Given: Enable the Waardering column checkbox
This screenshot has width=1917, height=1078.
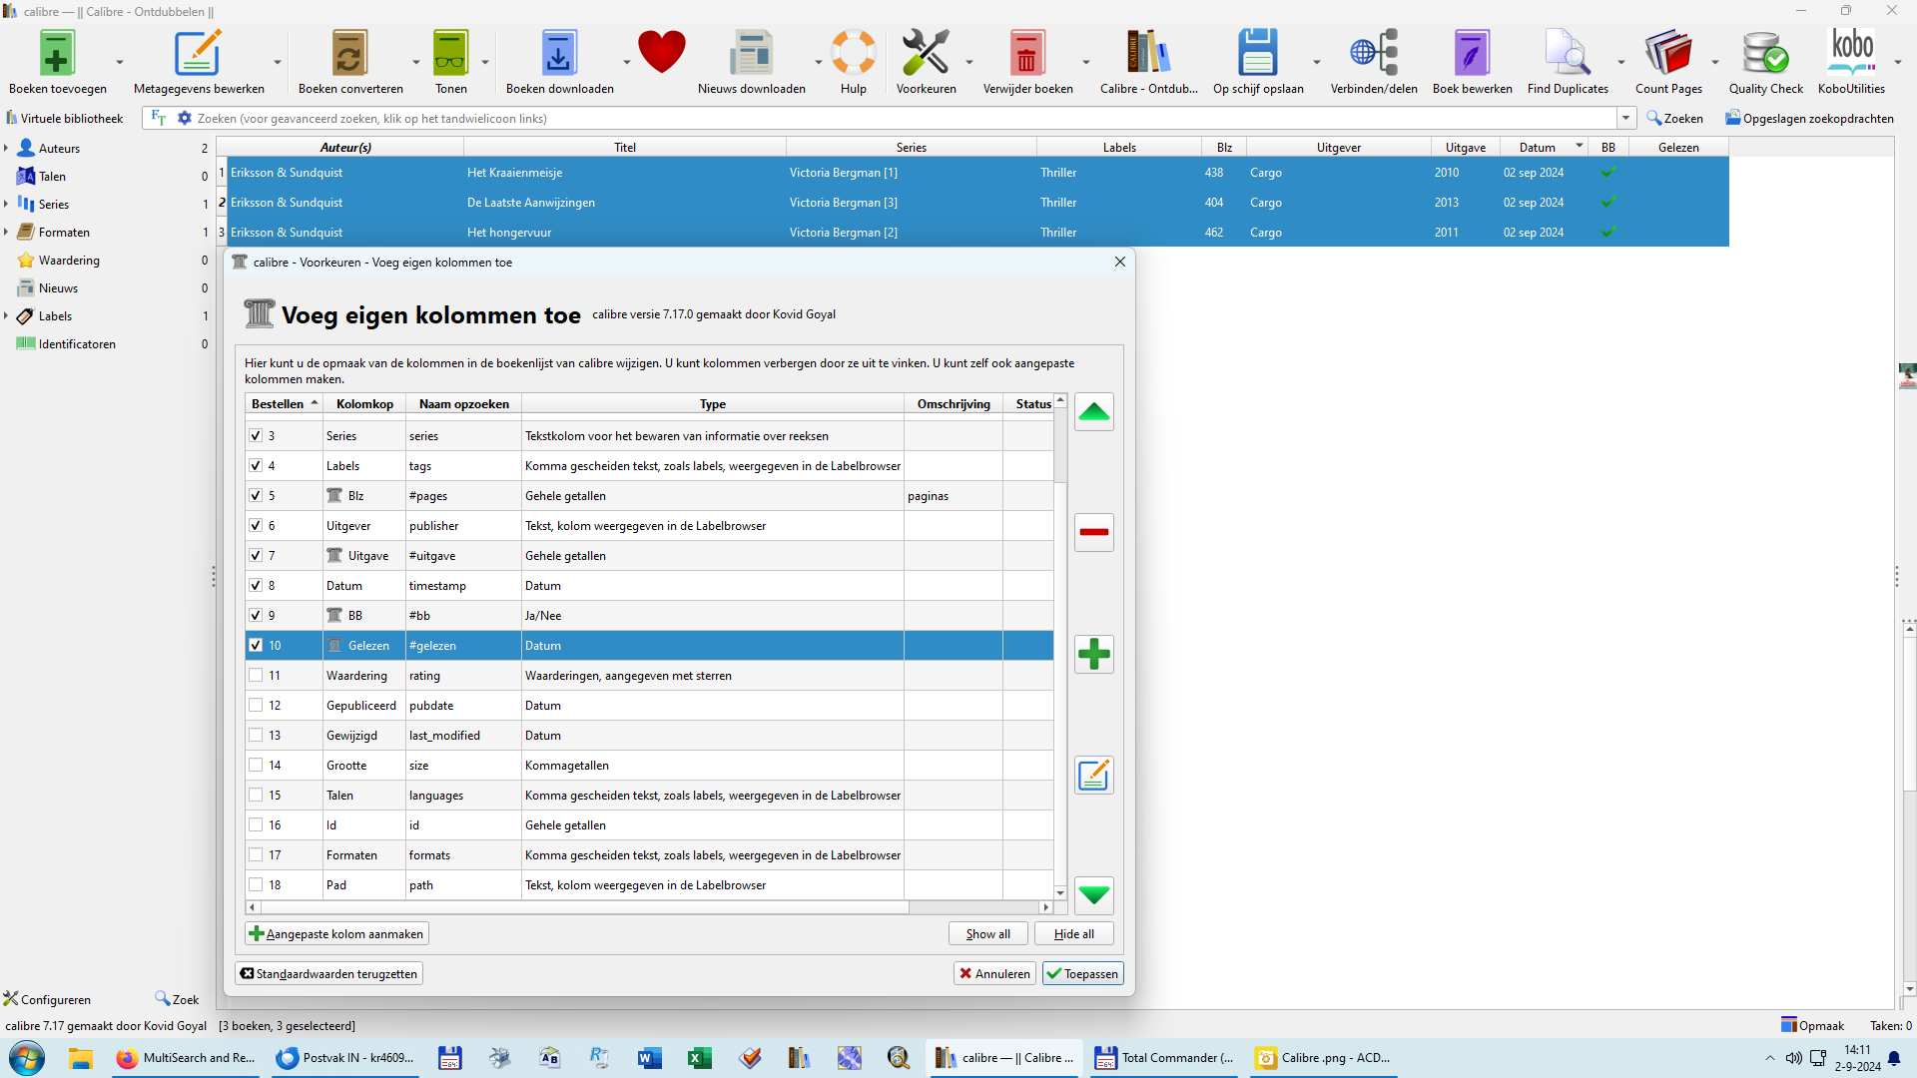Looking at the screenshot, I should 256,676.
